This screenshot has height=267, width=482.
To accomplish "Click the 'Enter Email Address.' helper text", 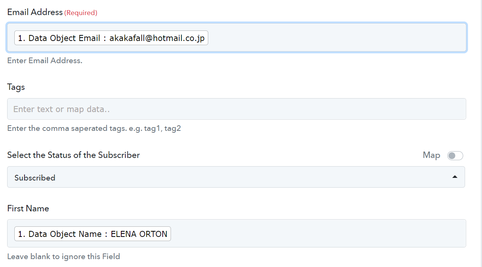I will pos(45,61).
